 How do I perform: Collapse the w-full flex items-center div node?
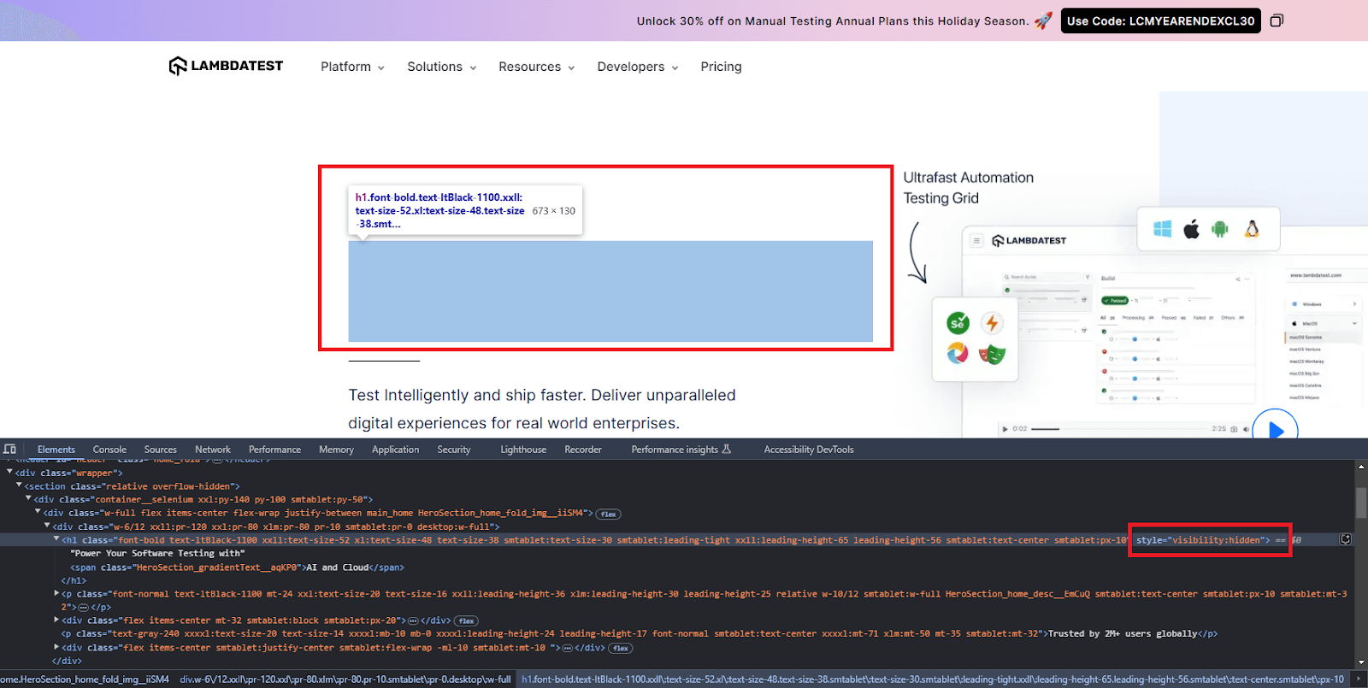click(38, 512)
